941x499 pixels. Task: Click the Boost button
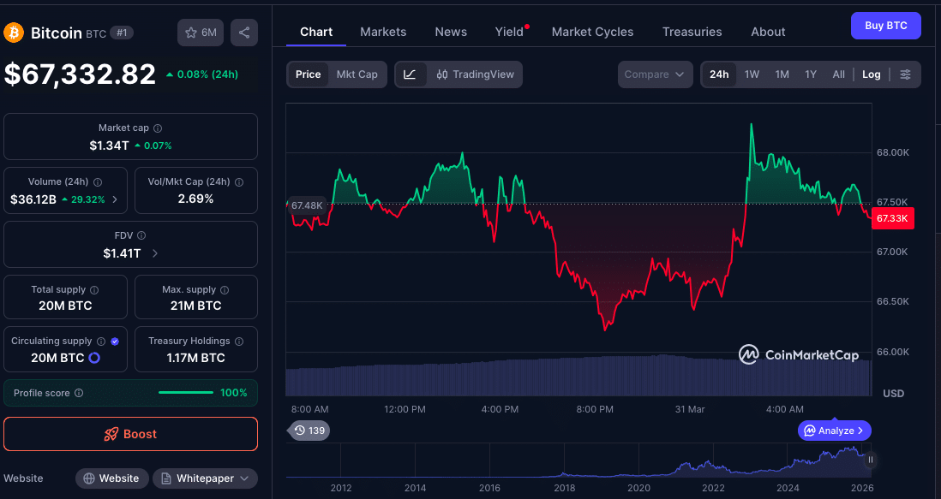(131, 434)
